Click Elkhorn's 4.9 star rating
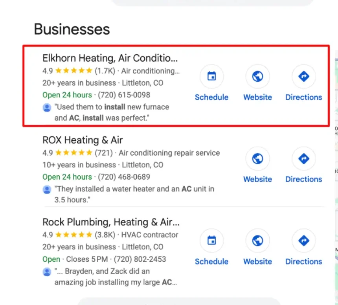The image size is (338, 305). [73, 71]
